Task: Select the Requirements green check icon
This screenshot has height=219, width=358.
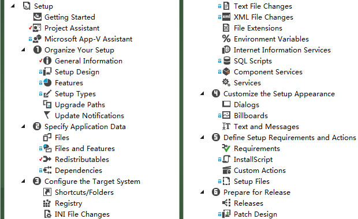Action: click(x=226, y=148)
